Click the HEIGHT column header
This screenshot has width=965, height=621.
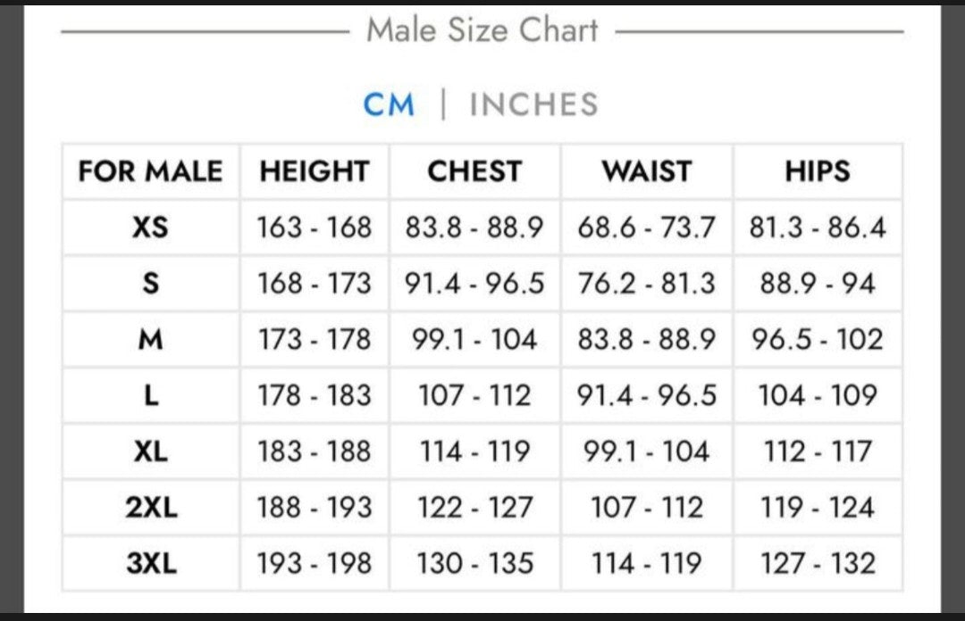314,171
